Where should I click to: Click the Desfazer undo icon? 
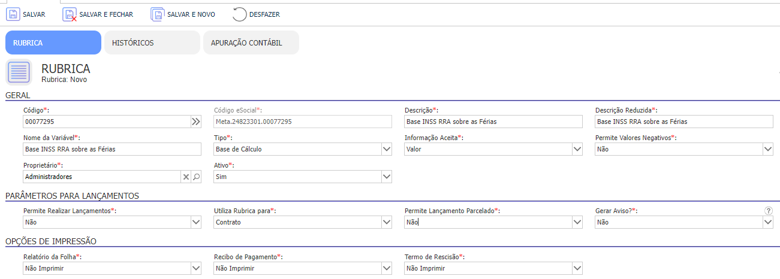(239, 14)
